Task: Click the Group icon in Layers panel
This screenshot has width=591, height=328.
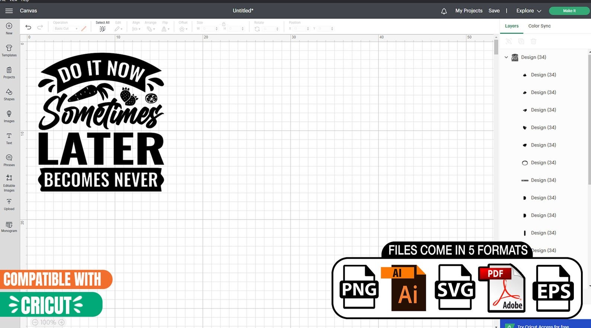Action: tap(509, 41)
